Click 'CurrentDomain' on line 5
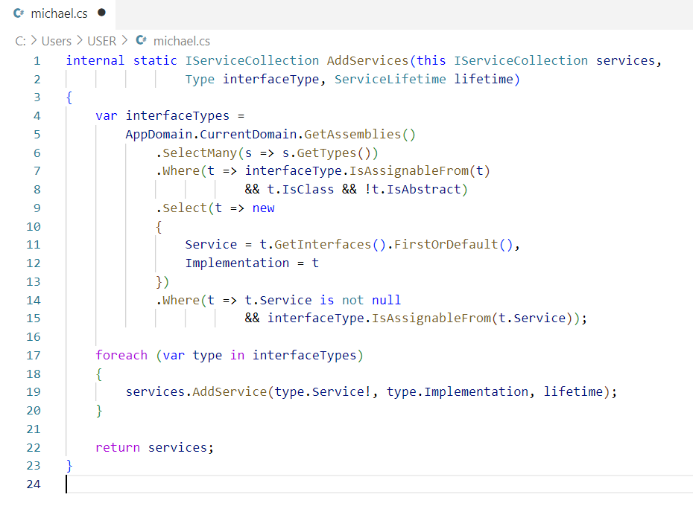The height and width of the screenshot is (509, 693). pos(248,134)
